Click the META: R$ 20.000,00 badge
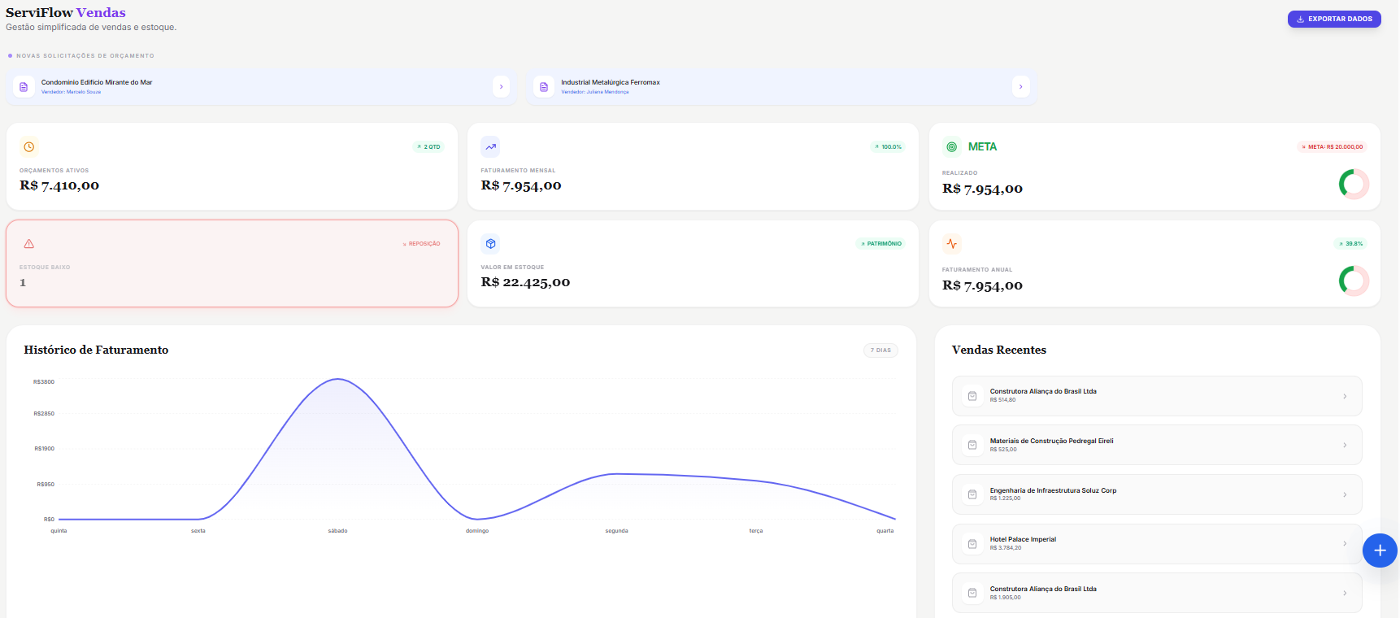The width and height of the screenshot is (1400, 618). (1332, 147)
